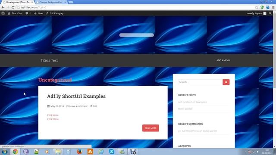
Task: Click the page vertical scrollbar thumb
Action: pos(274,51)
